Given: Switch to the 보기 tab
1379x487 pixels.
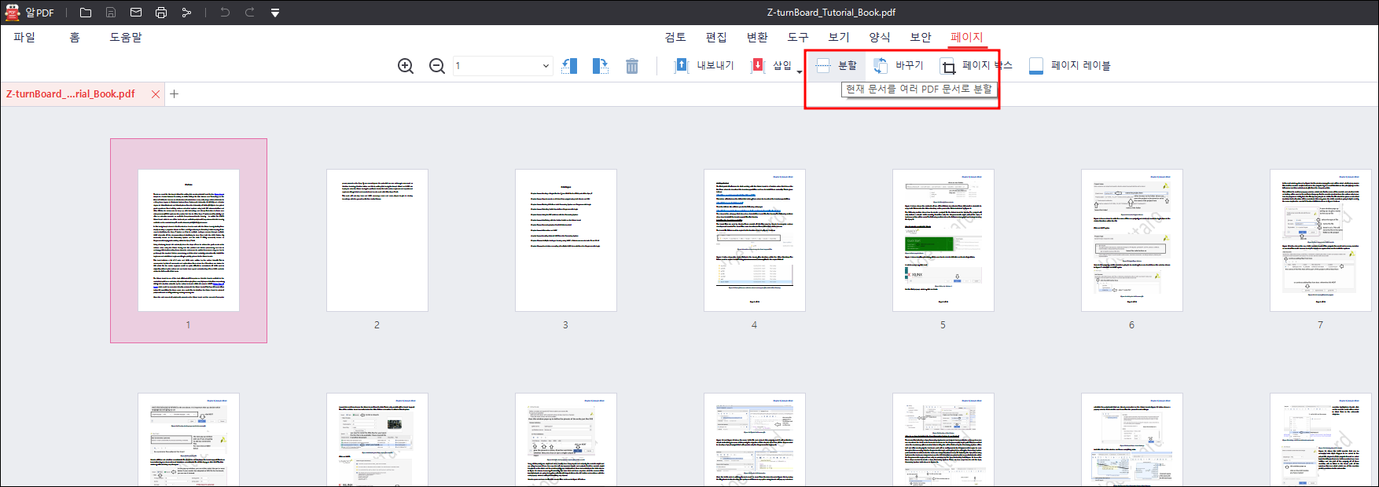Looking at the screenshot, I should [x=839, y=37].
